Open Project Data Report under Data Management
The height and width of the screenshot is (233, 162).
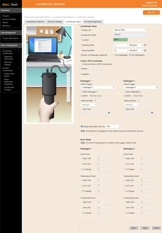pyautogui.click(x=10, y=38)
